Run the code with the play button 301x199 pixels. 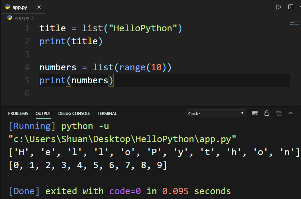[278, 7]
